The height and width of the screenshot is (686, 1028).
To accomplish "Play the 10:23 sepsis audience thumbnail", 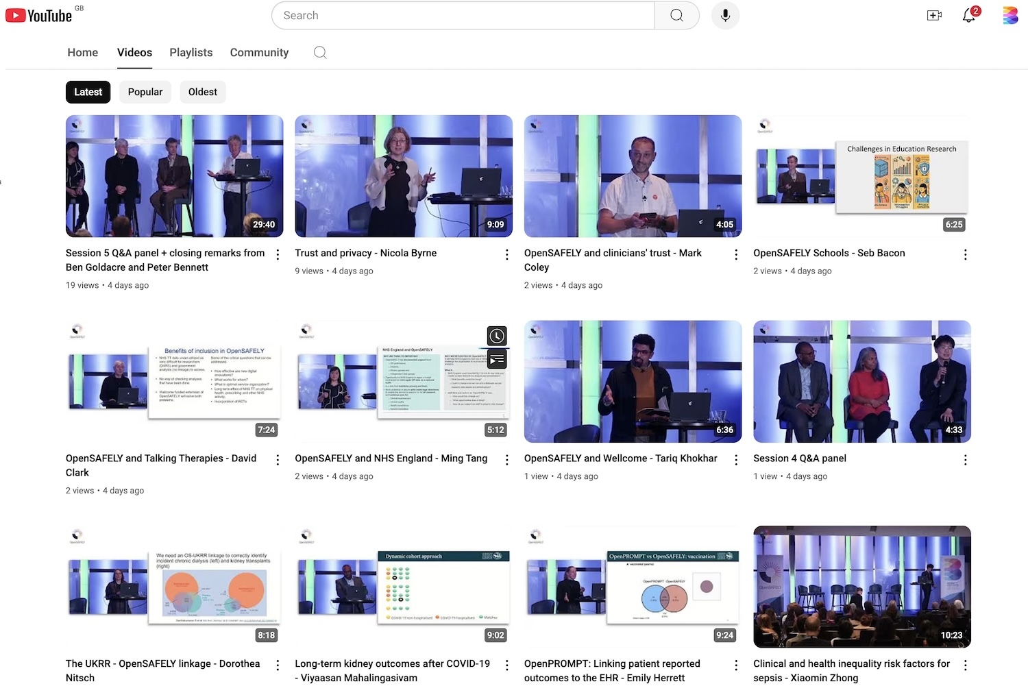I will [862, 587].
